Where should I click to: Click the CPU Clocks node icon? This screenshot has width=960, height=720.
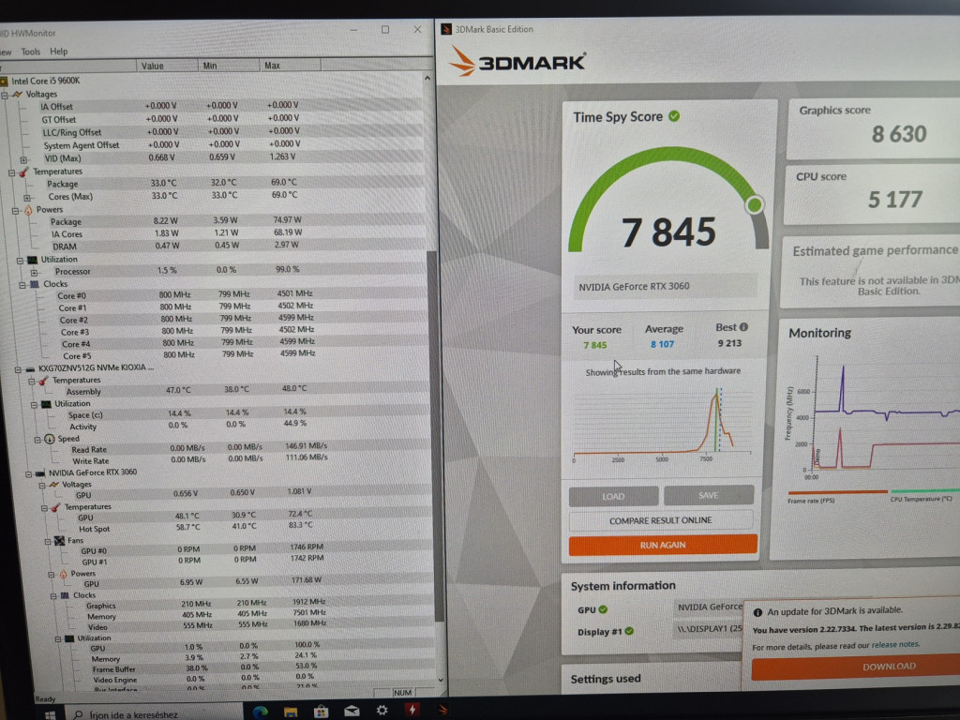pyautogui.click(x=35, y=284)
